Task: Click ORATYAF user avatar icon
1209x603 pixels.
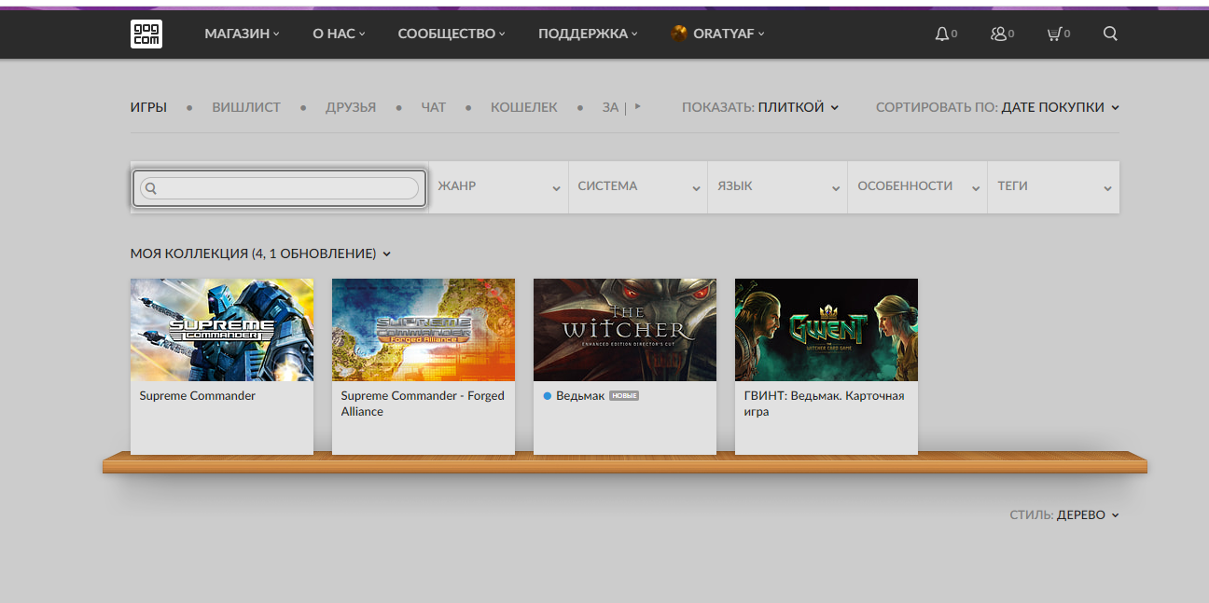Action: coord(679,34)
